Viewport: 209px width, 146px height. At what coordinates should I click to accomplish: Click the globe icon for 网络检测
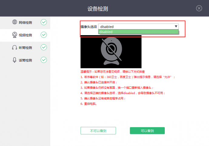pos(15,22)
